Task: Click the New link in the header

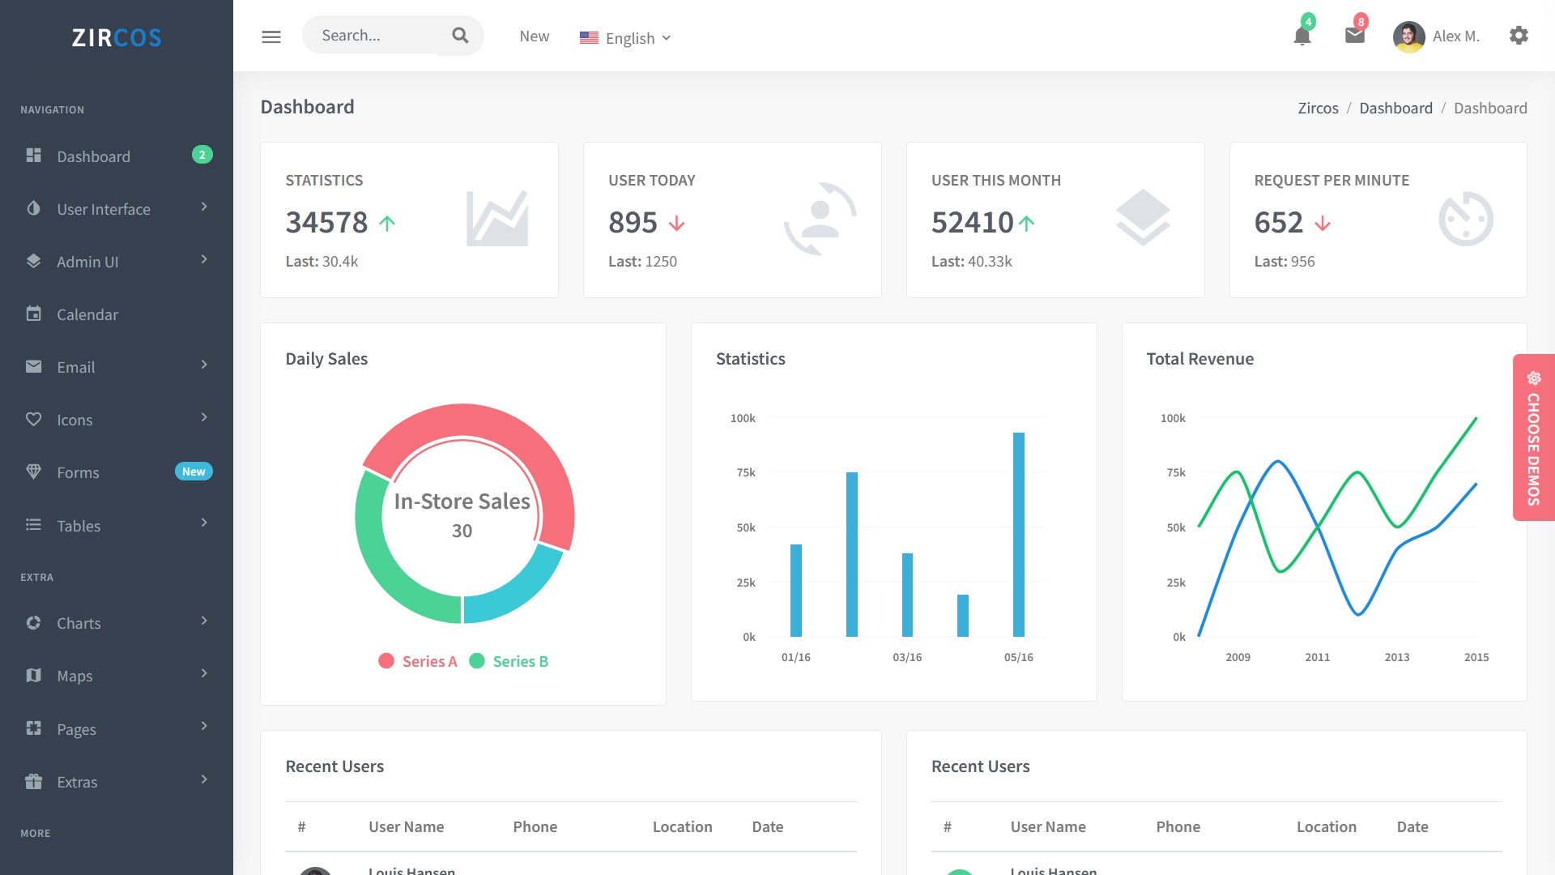Action: tap(534, 36)
